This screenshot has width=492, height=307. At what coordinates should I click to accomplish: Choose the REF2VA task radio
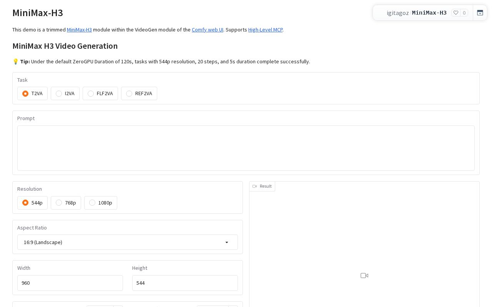pos(139,94)
